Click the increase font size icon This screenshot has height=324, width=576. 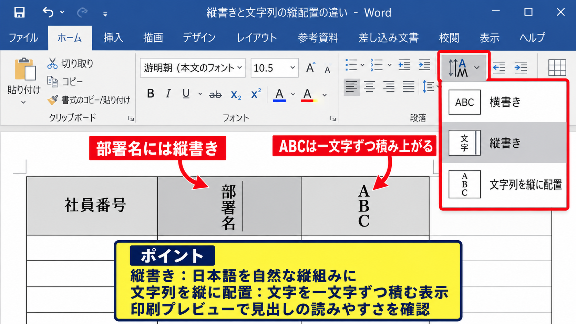click(310, 68)
